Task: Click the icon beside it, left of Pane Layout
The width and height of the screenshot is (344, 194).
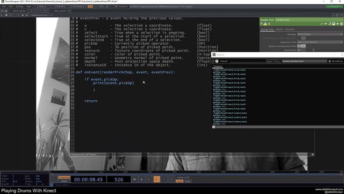Action: pyautogui.click(x=6, y=11)
